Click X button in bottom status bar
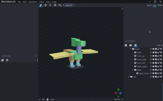The height and width of the screenshot is (101, 163). click(x=43, y=99)
